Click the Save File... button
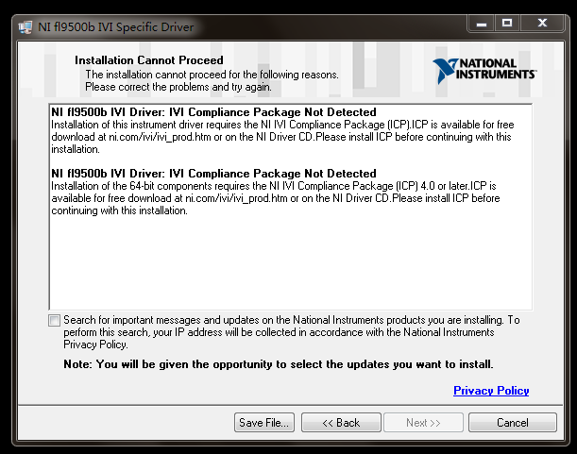This screenshot has height=454, width=577. point(264,422)
